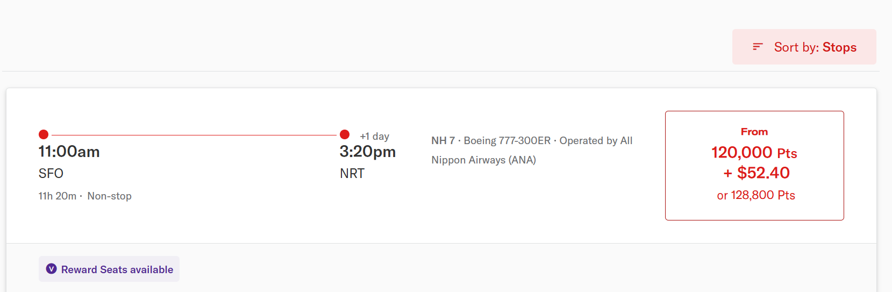Click the + $52.40 price amount

pos(757,173)
